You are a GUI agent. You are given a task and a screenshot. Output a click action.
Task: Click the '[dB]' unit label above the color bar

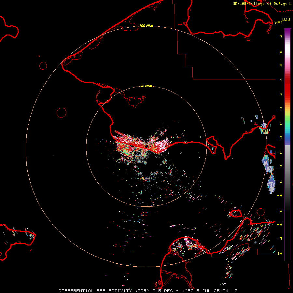tap(278, 22)
